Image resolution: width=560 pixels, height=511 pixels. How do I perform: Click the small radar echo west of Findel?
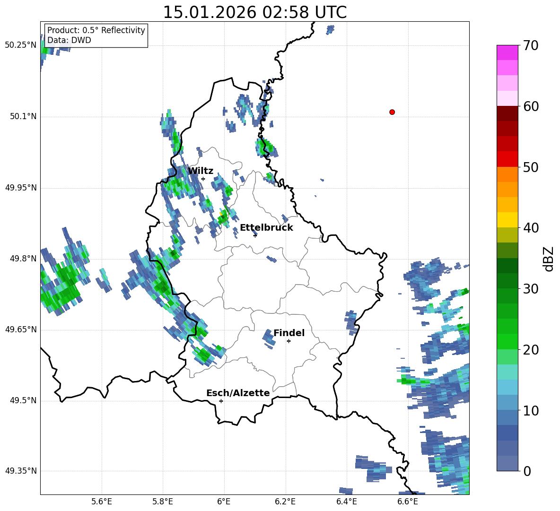pyautogui.click(x=269, y=338)
